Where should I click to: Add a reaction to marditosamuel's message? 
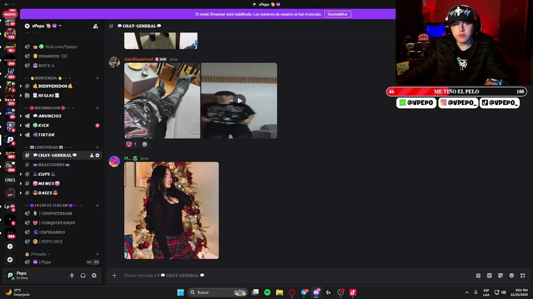click(144, 144)
